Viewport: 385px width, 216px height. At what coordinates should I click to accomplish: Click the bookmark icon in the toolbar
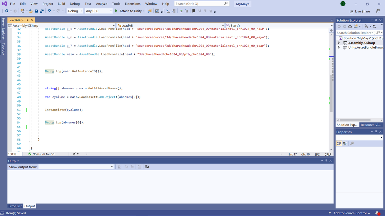[194, 11]
